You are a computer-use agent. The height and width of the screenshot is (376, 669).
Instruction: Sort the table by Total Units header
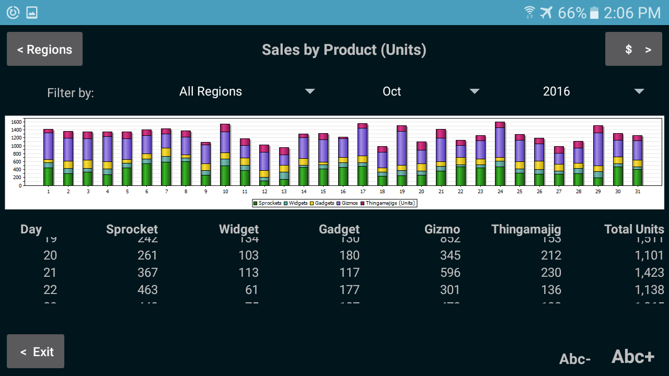(x=634, y=229)
